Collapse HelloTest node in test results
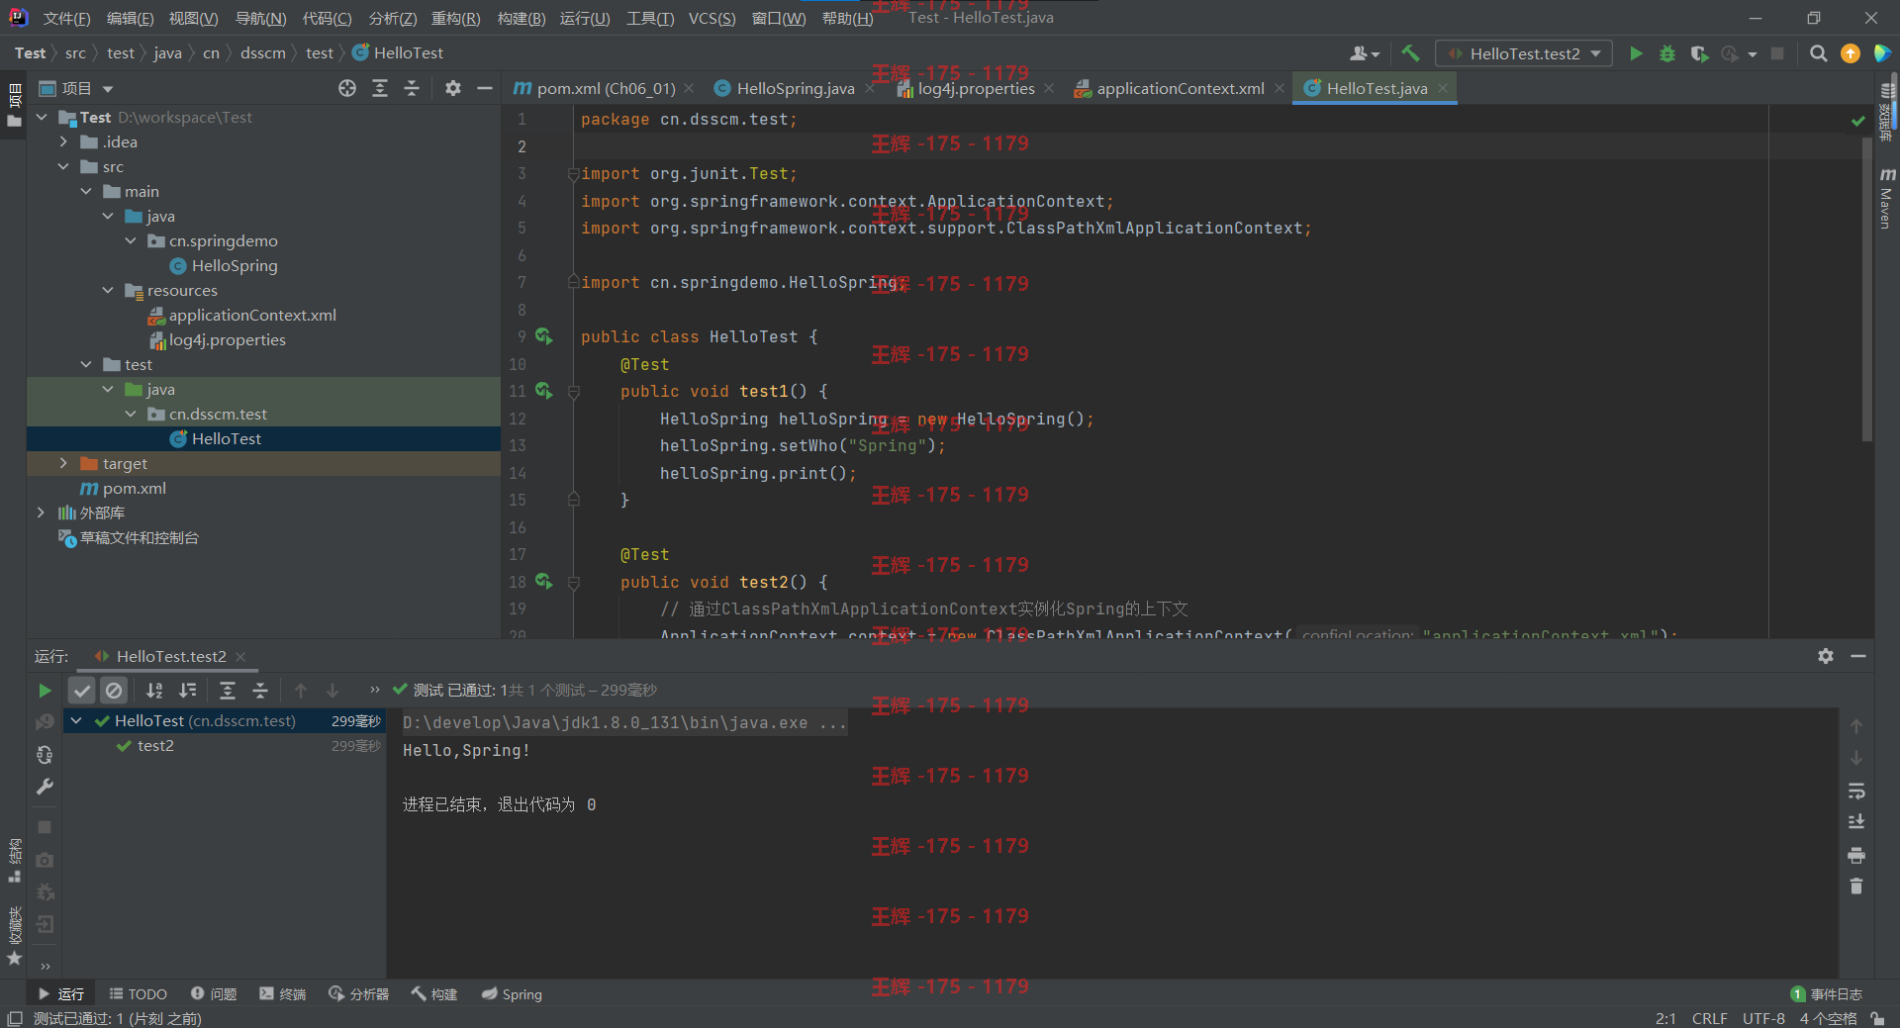This screenshot has width=1900, height=1028. point(76,721)
